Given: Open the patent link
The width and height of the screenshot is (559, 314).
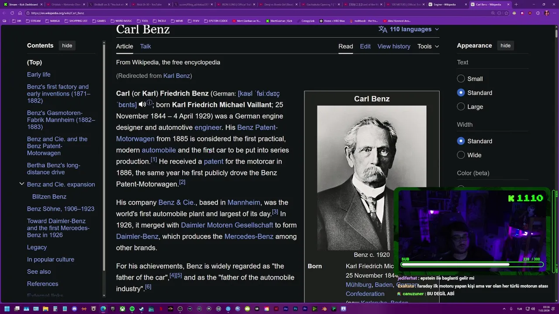Looking at the screenshot, I should [x=214, y=161].
